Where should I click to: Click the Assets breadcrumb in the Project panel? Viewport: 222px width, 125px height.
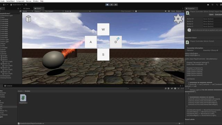20,91
